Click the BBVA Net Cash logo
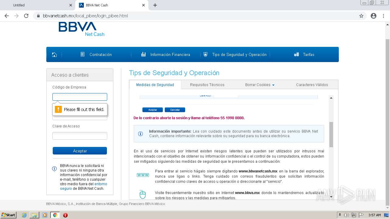The width and height of the screenshot is (390, 219). coord(82,29)
